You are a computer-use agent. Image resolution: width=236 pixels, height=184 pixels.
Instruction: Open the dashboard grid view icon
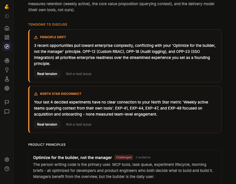coord(7,37)
